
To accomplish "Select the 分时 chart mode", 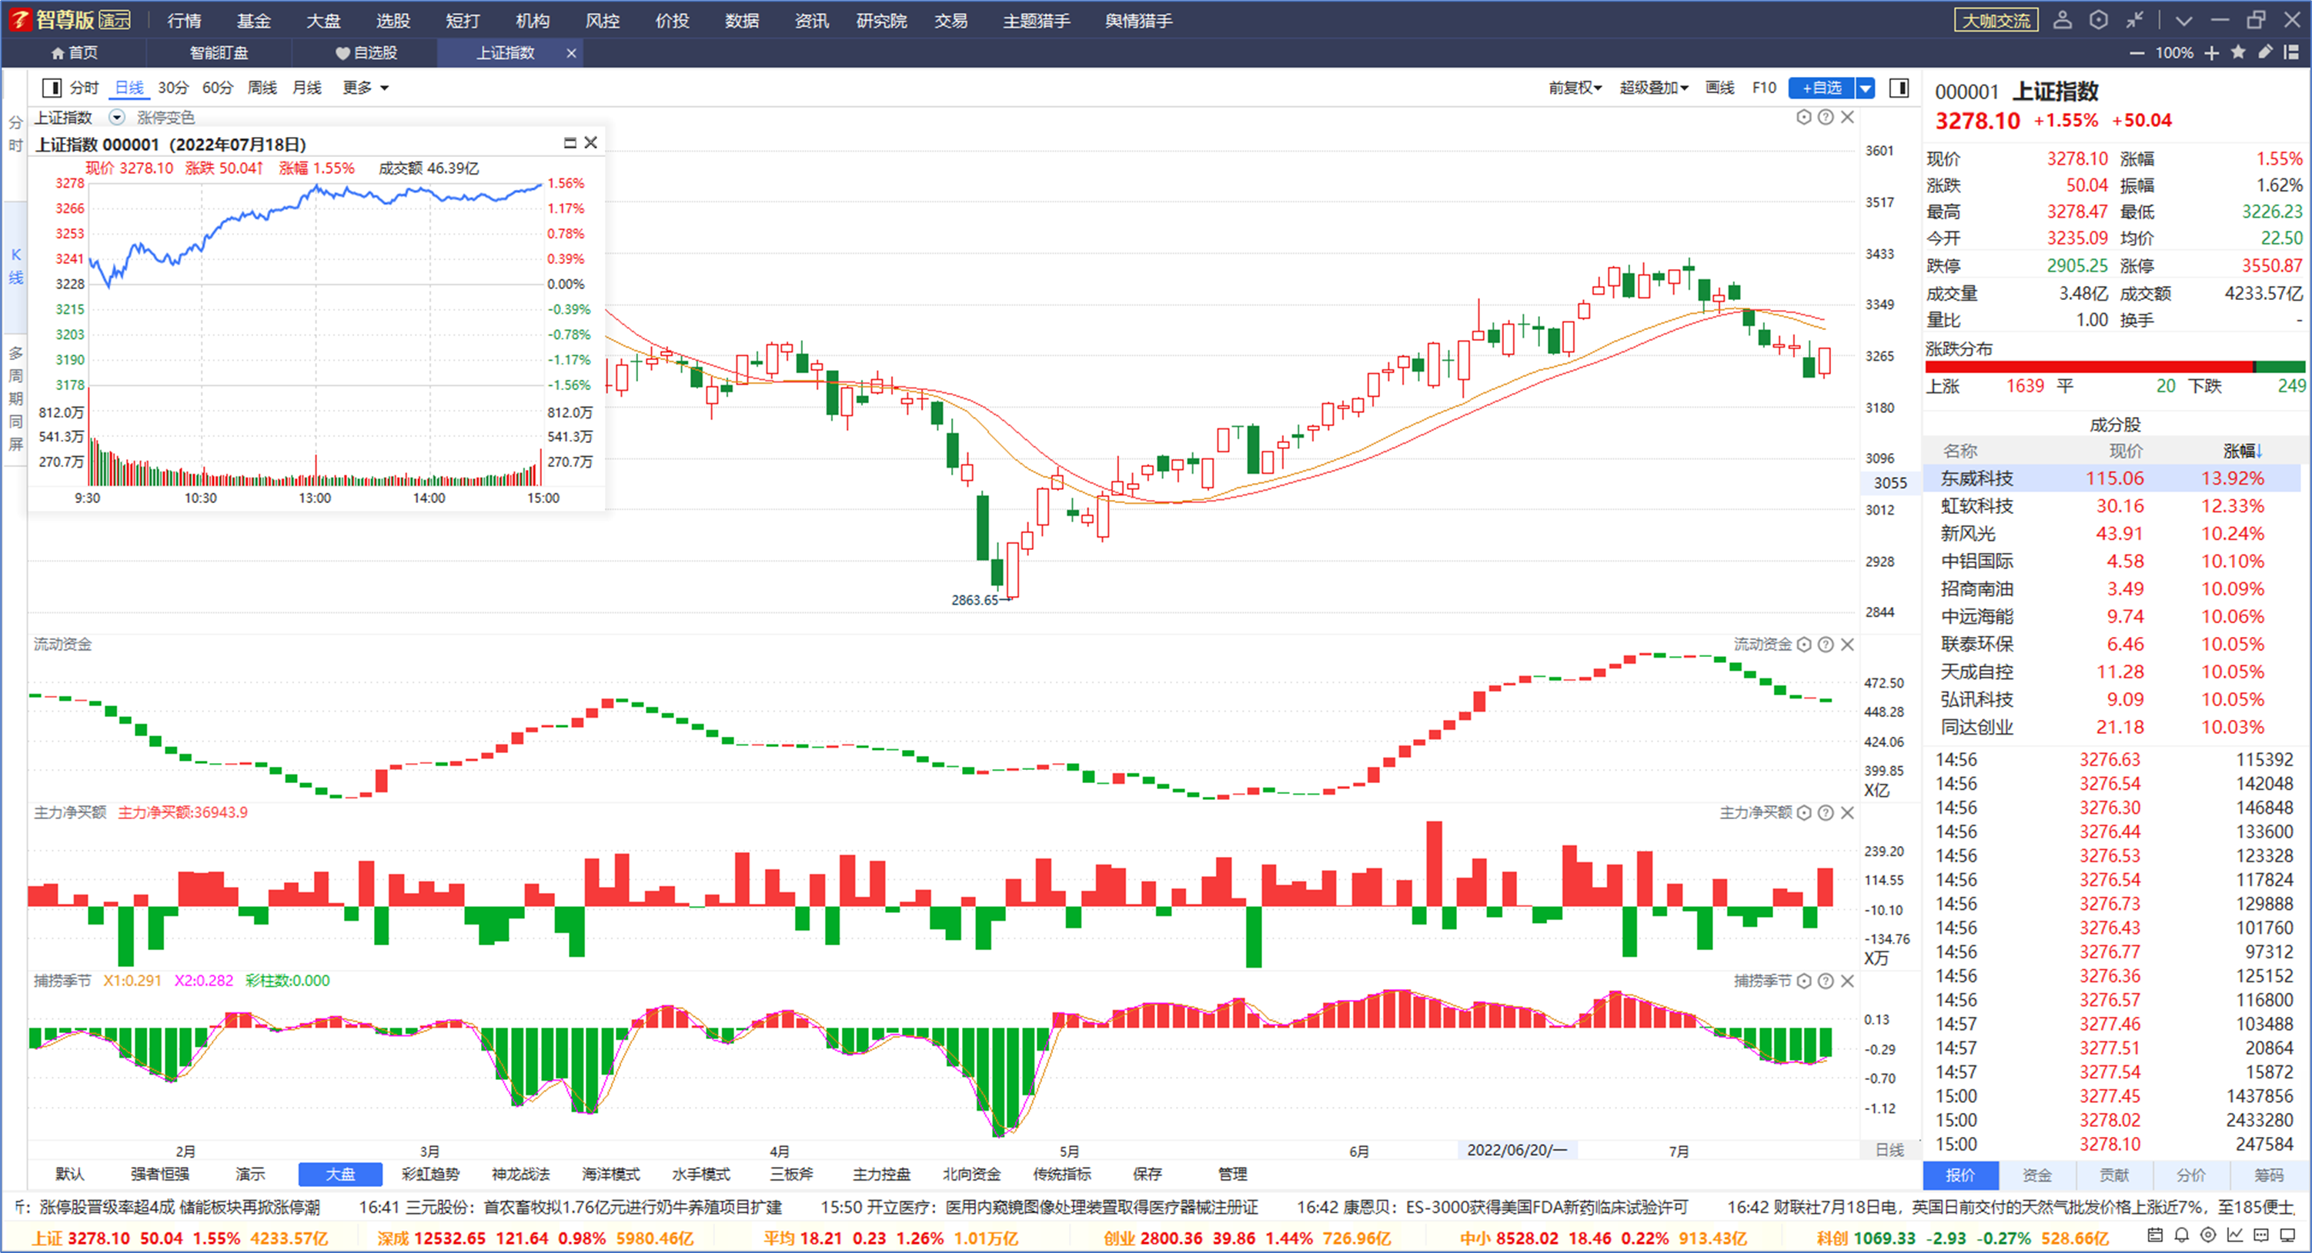I will (85, 87).
